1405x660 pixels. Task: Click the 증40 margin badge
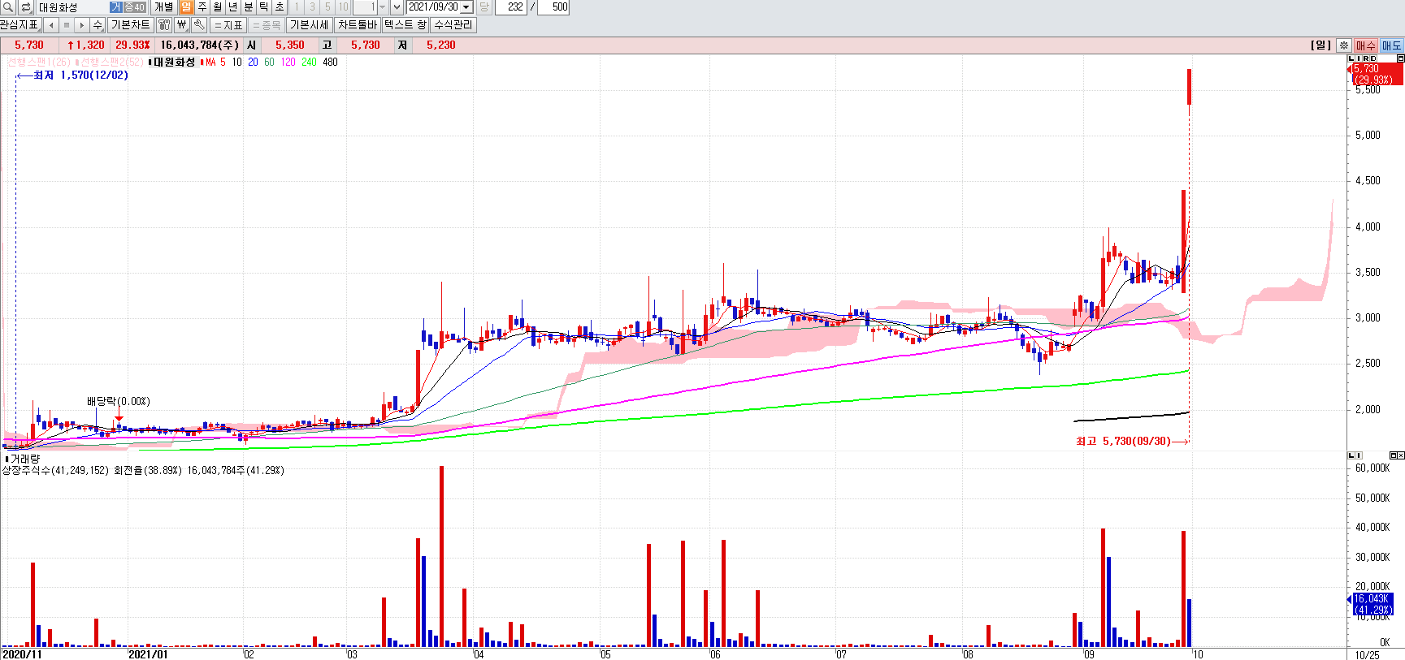point(134,7)
